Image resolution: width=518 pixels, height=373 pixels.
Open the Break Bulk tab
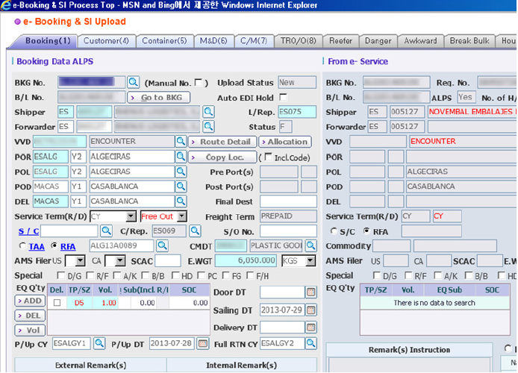click(x=469, y=41)
